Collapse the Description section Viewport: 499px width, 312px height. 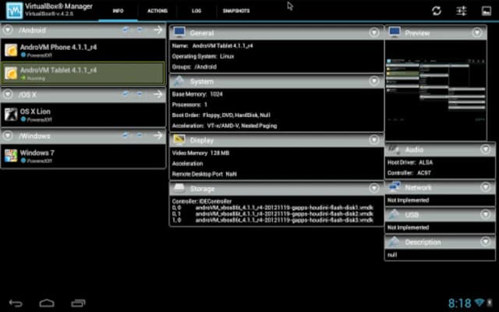(x=486, y=242)
